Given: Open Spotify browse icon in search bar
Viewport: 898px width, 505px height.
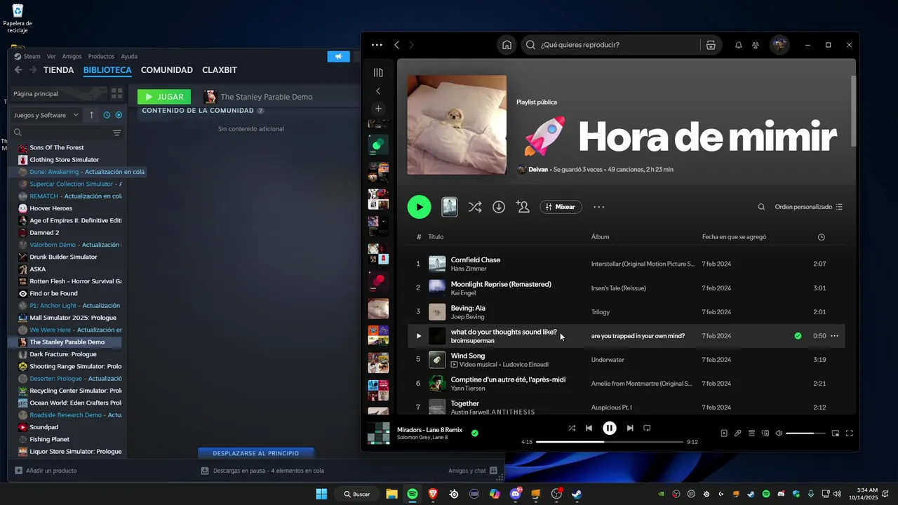Looking at the screenshot, I should 711,45.
